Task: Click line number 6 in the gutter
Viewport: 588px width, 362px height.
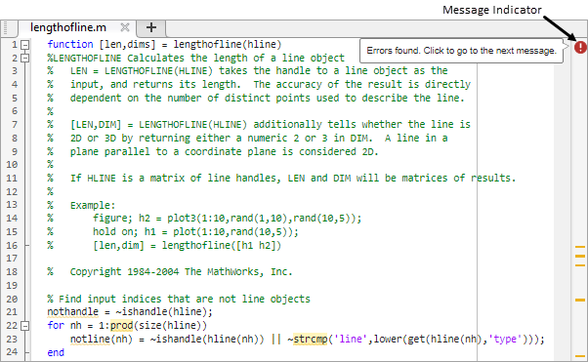Action: click(15, 111)
